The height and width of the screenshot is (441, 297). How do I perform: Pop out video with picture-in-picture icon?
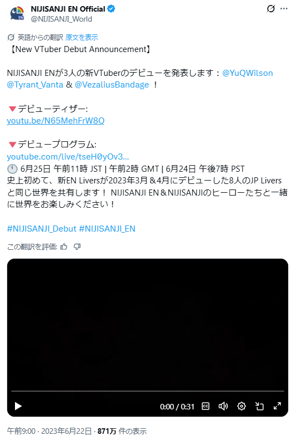259,406
